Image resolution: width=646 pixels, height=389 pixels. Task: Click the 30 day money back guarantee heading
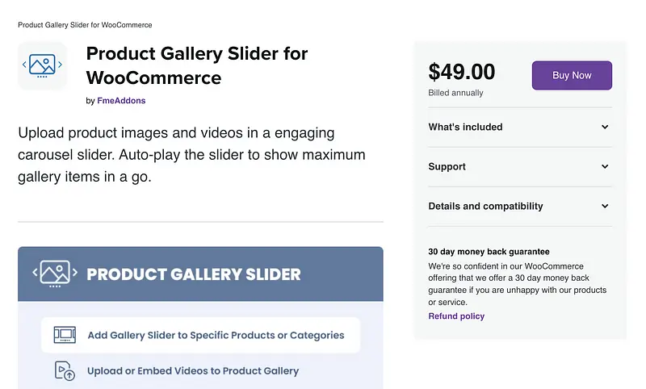pos(489,252)
